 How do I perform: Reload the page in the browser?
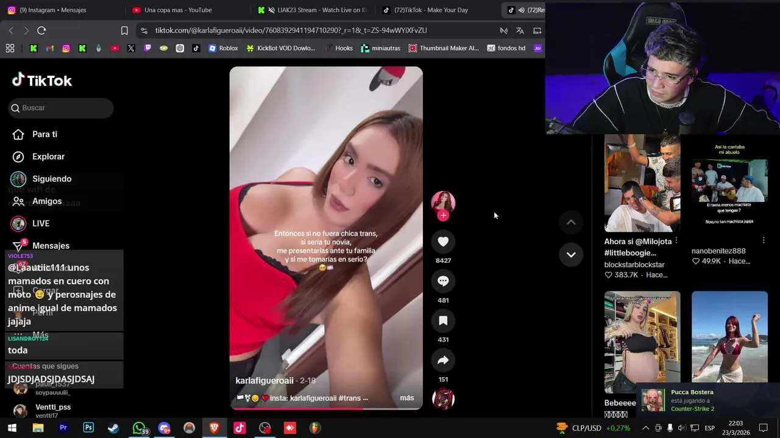[41, 30]
